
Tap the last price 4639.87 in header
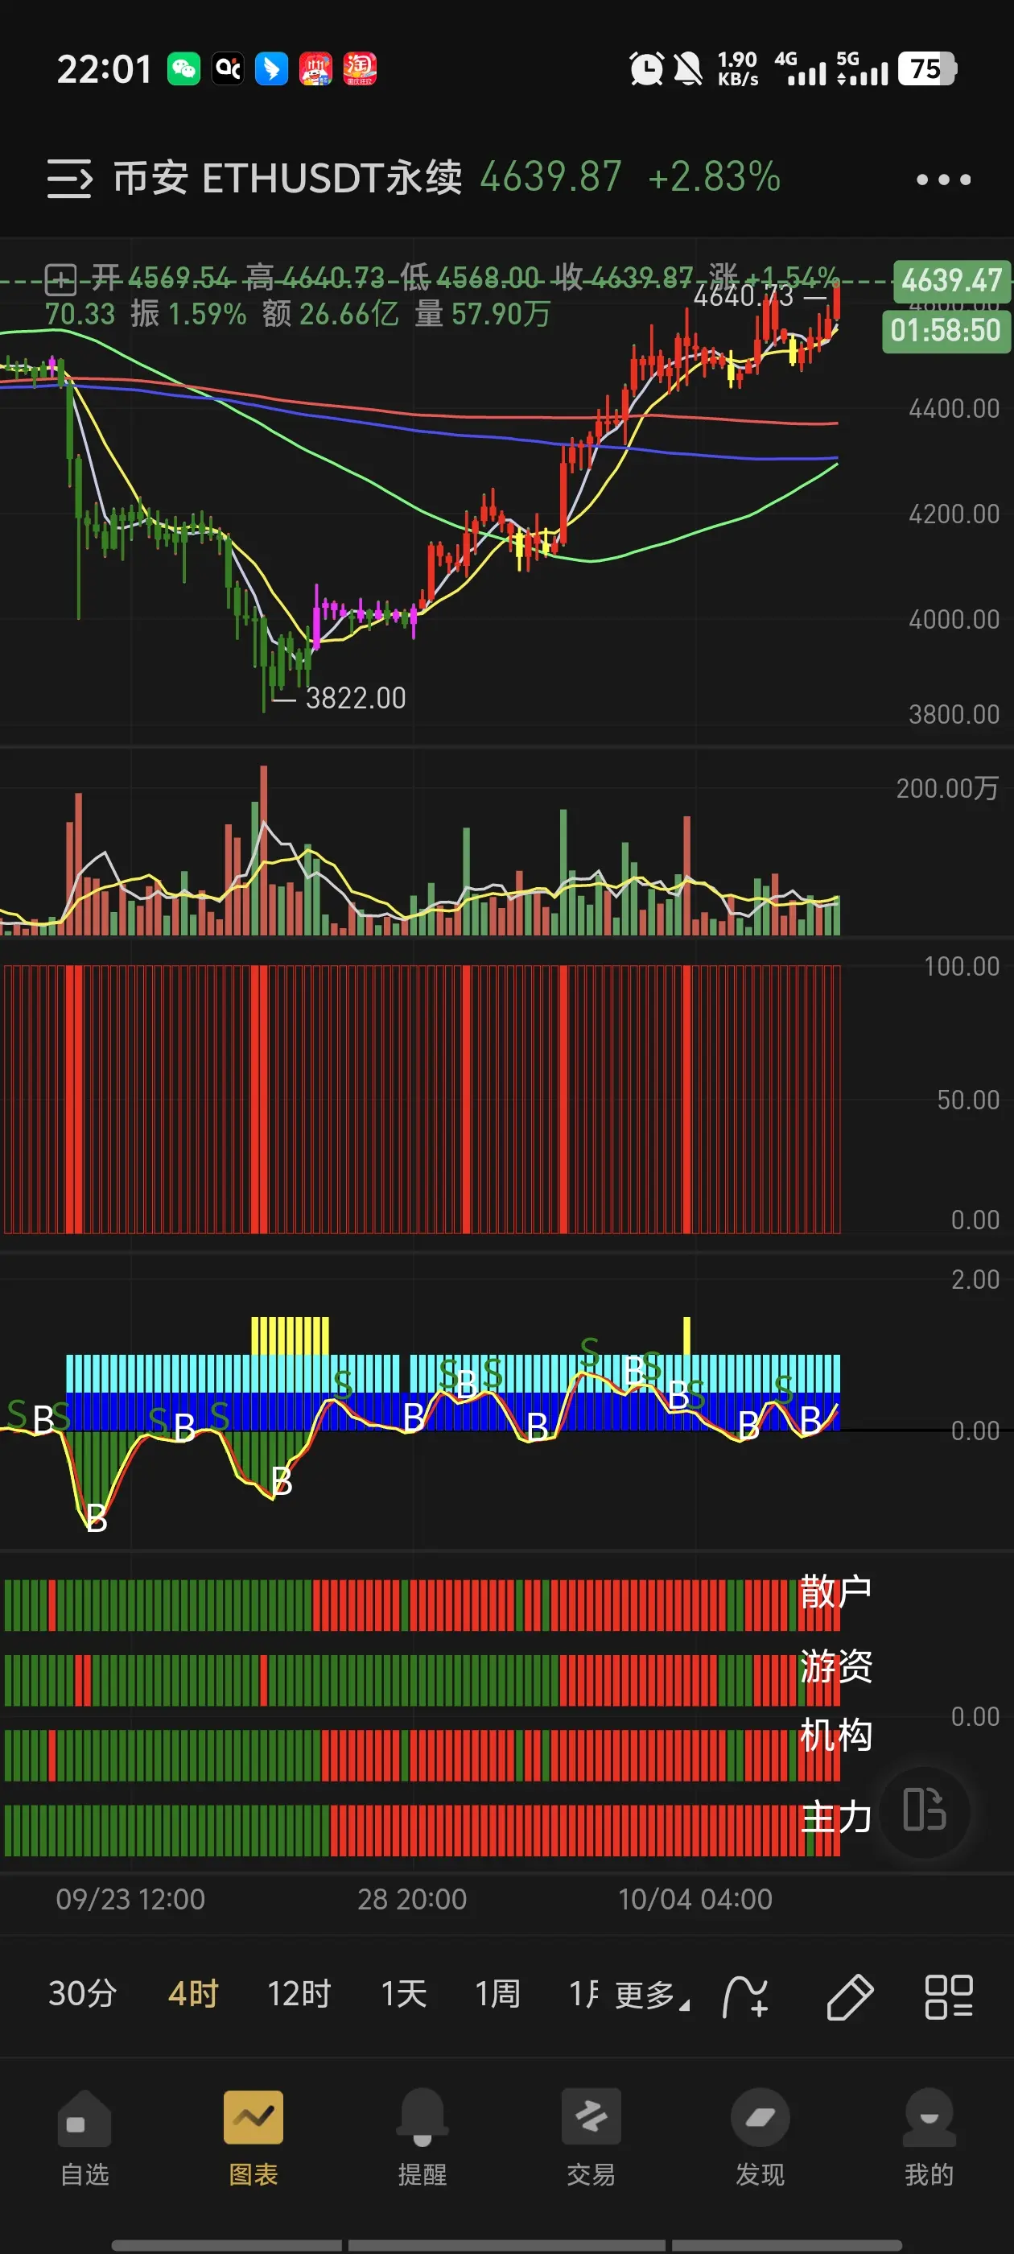tap(550, 177)
